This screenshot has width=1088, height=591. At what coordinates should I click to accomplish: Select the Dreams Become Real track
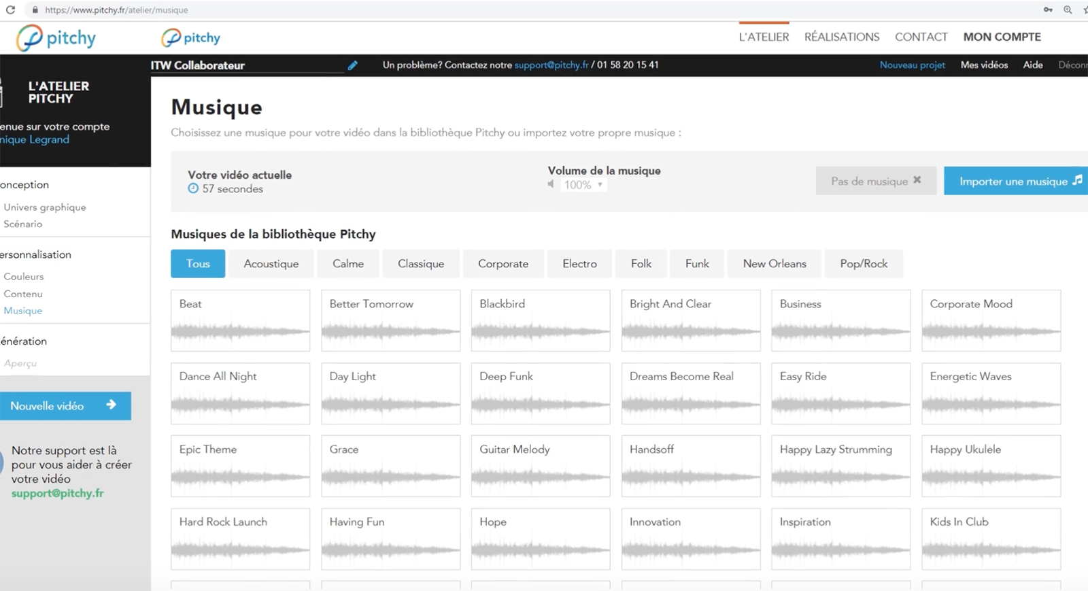tap(691, 393)
